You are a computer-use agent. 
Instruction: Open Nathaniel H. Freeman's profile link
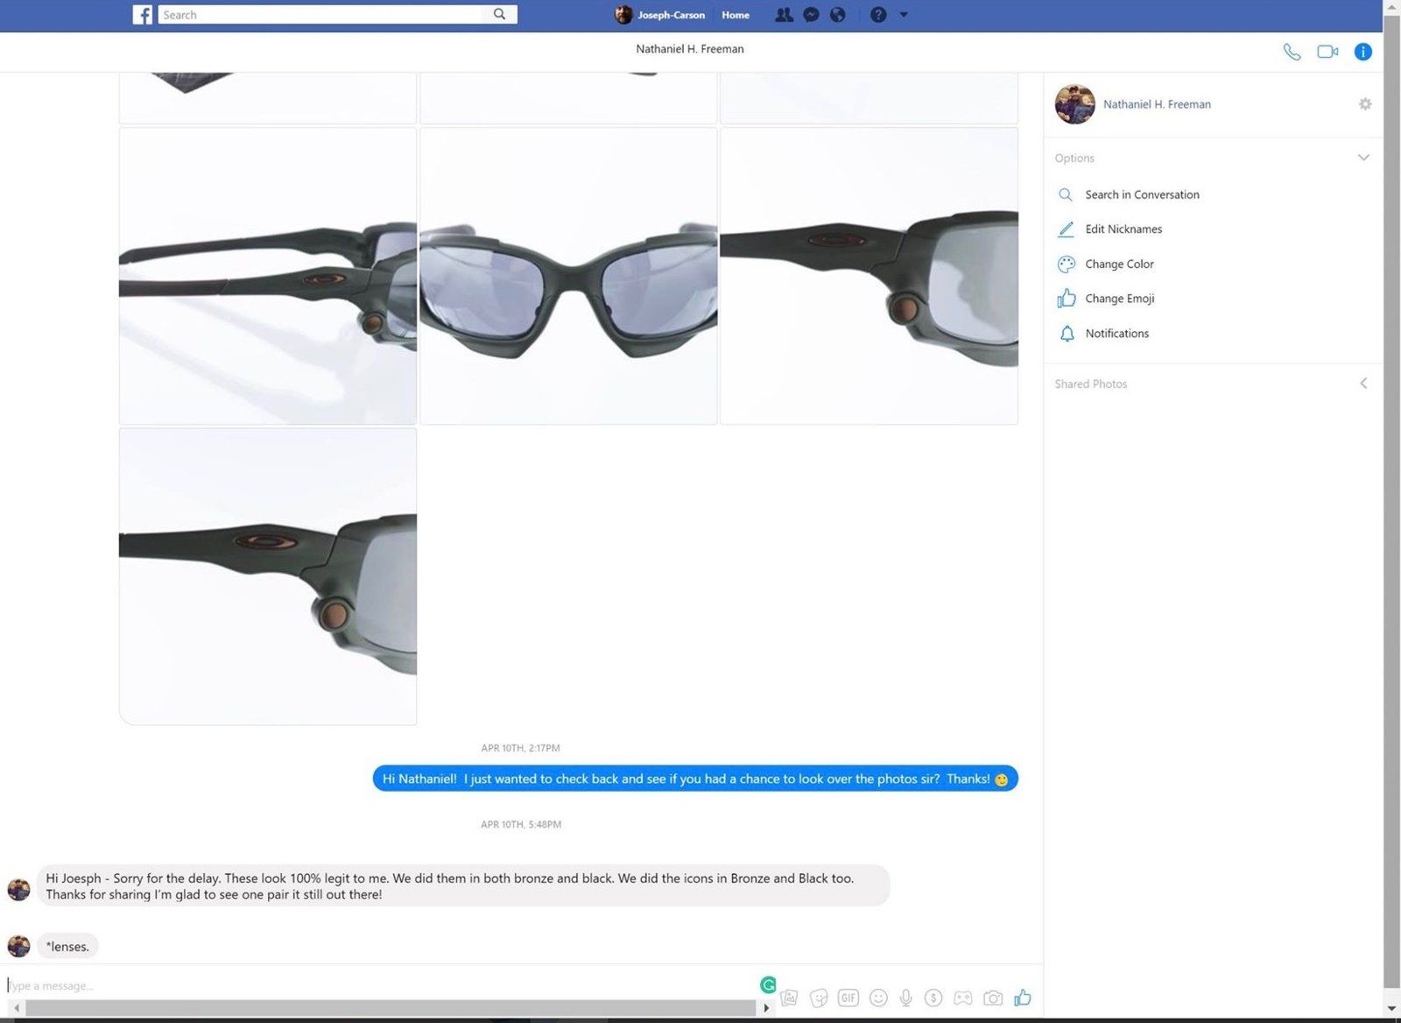coord(1156,104)
